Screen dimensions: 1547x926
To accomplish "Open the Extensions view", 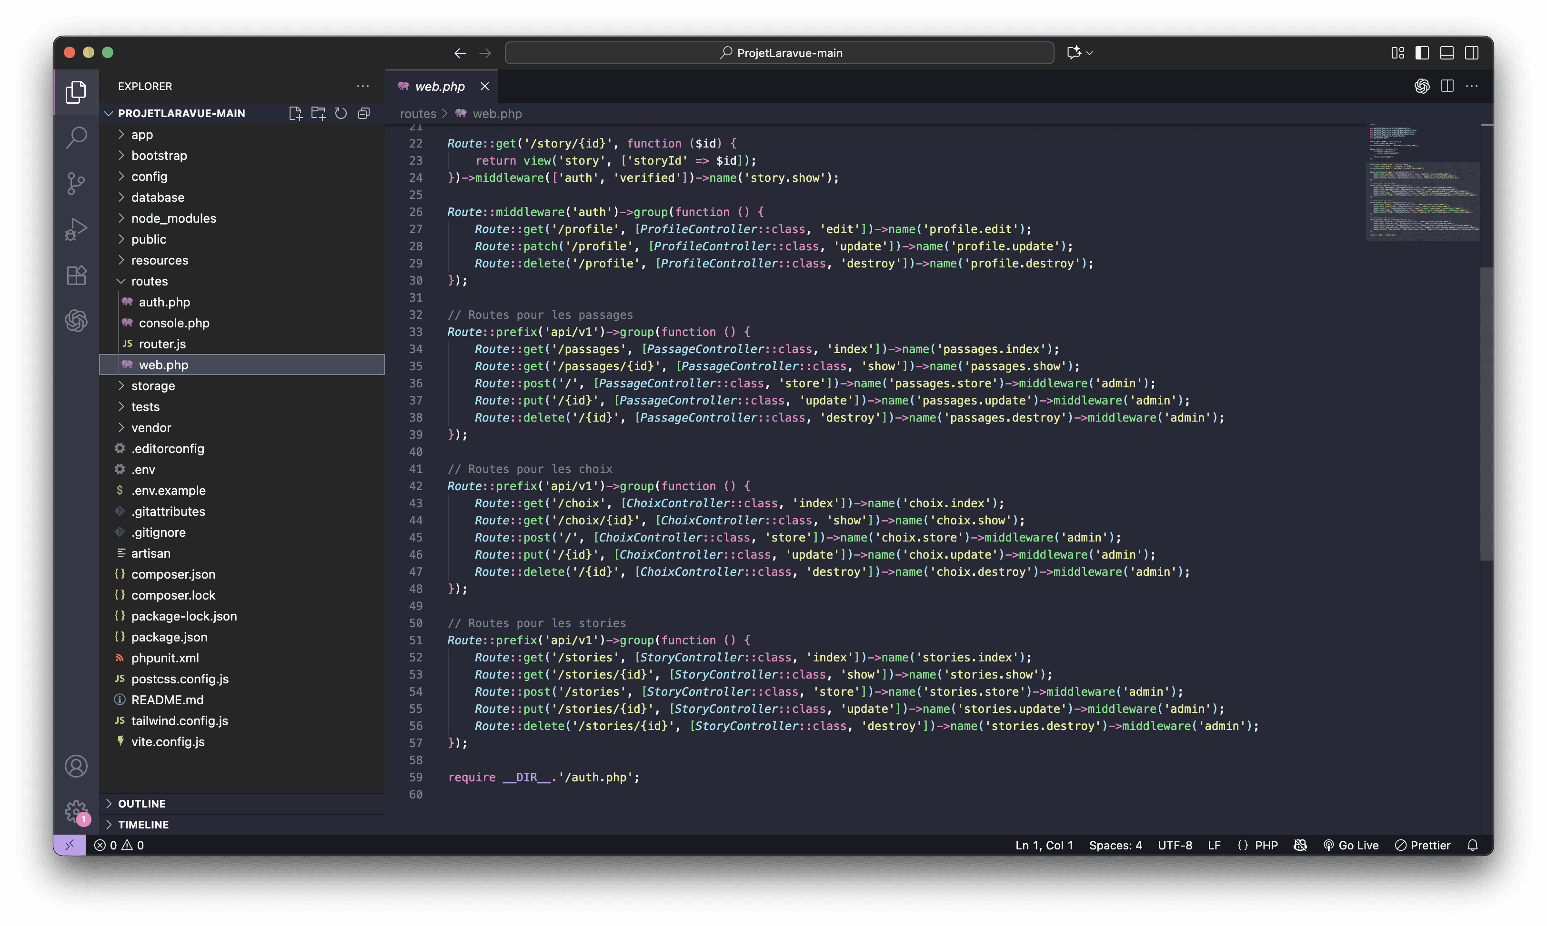I will coord(76,275).
